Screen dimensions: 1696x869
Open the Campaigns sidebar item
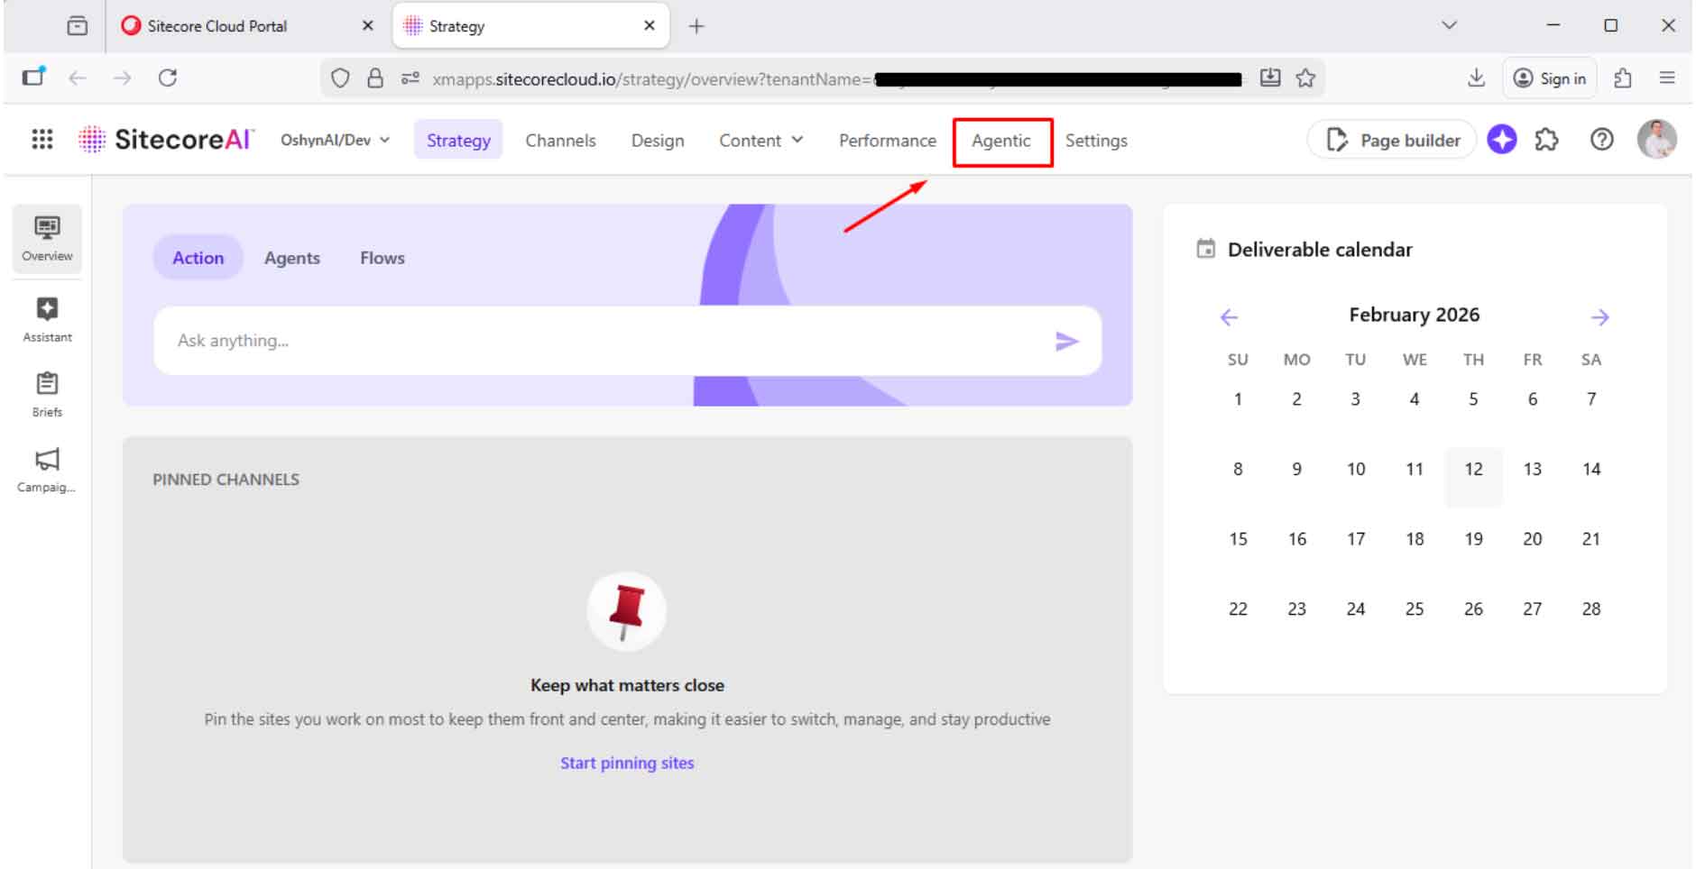click(x=47, y=471)
